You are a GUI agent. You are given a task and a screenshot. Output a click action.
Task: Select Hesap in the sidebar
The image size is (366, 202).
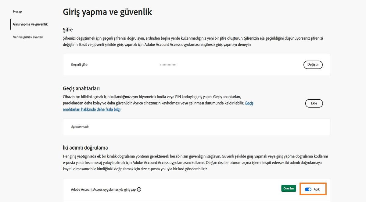[x=17, y=11]
